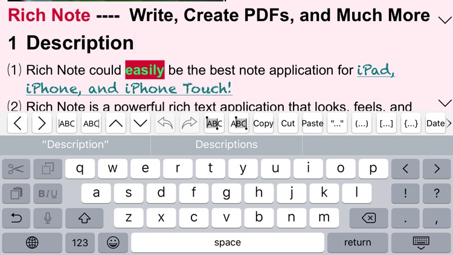Viewport: 453px width, 255px height.
Task: Extend selection left with the ABC handle button
Action: (x=214, y=123)
